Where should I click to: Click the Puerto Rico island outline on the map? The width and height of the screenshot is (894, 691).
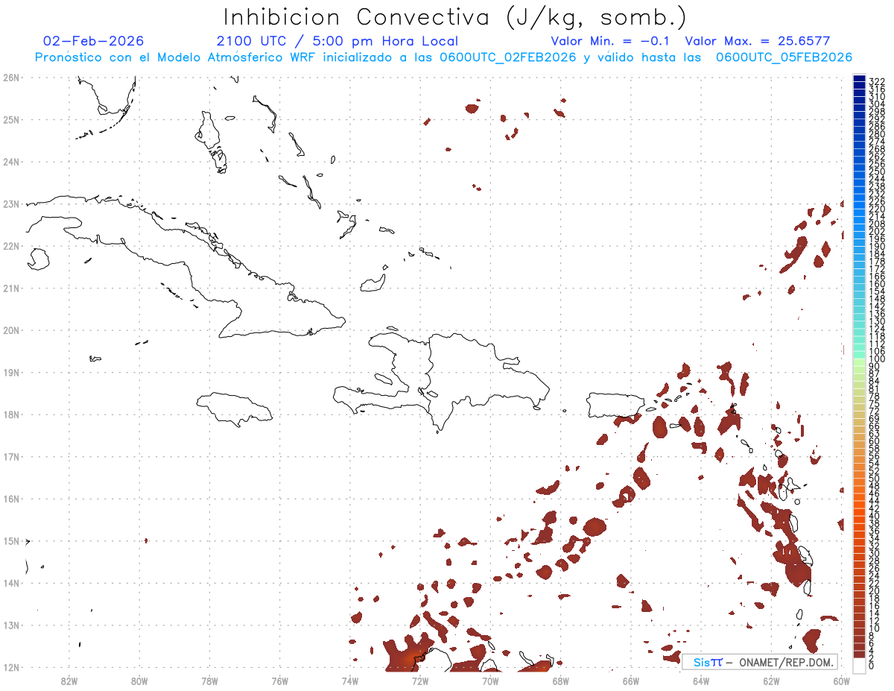pyautogui.click(x=615, y=406)
